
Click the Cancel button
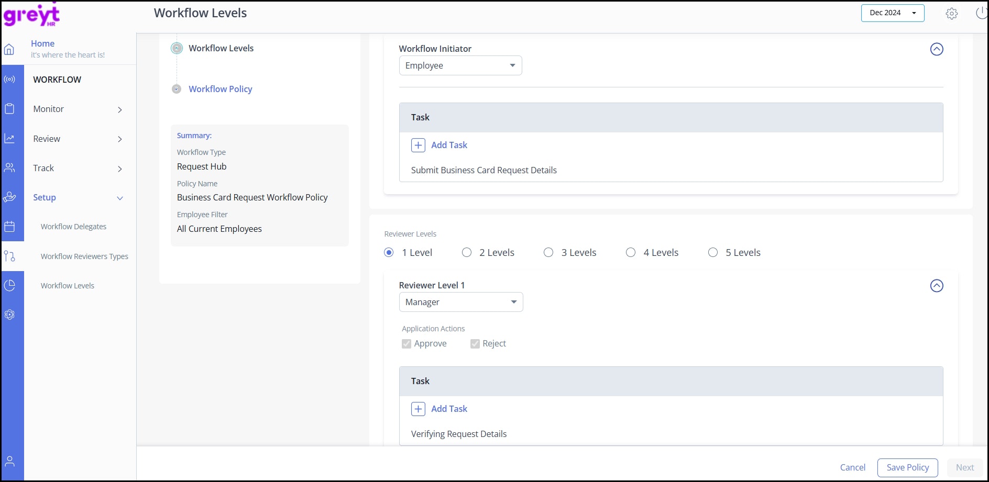point(853,467)
